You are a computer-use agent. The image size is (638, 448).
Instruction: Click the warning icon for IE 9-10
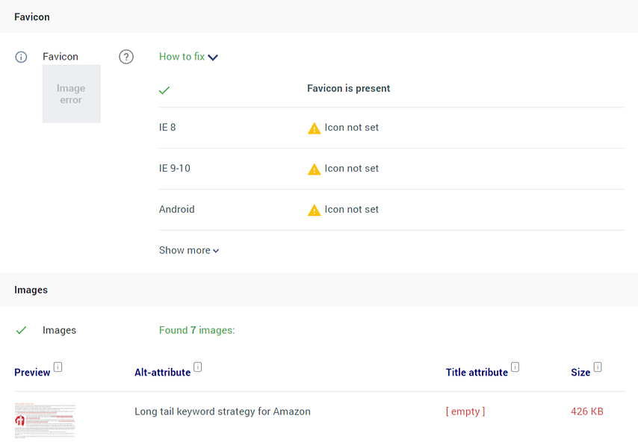pos(315,168)
